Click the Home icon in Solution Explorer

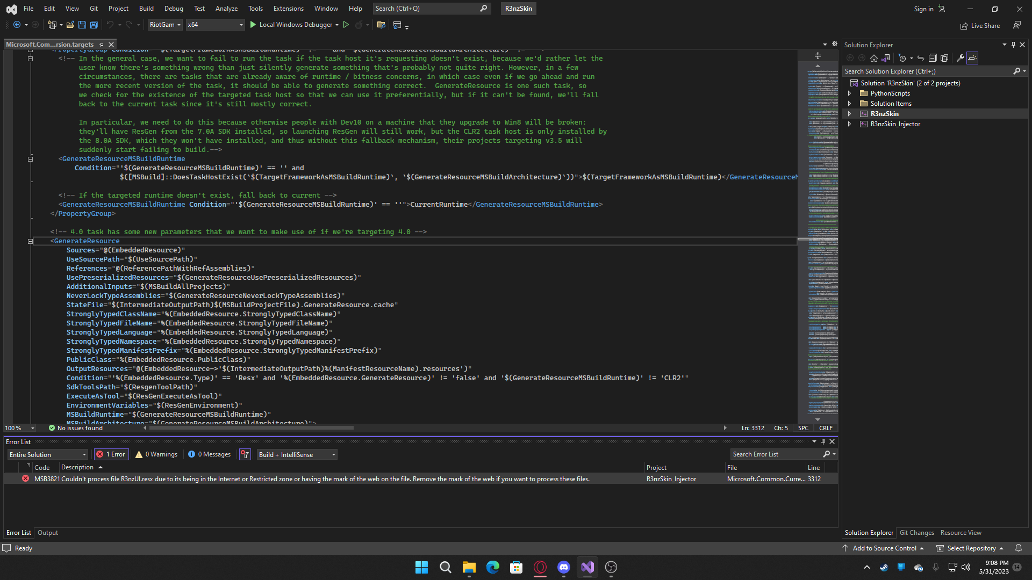873,57
